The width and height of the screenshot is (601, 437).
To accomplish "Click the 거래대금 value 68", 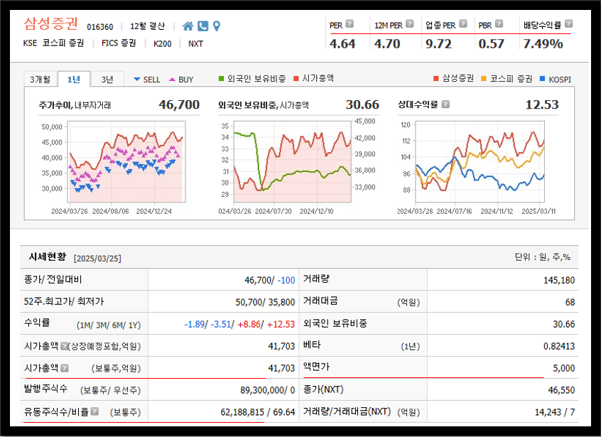I will click(570, 302).
